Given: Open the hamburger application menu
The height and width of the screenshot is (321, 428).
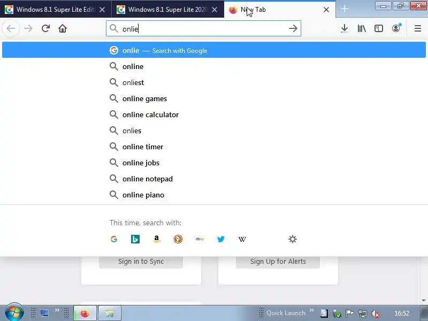Looking at the screenshot, I should pos(418,28).
